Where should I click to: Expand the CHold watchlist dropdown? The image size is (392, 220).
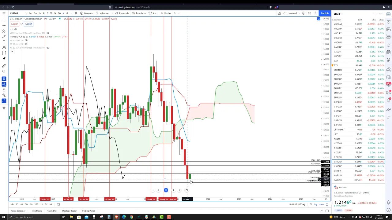pyautogui.click(x=338, y=14)
